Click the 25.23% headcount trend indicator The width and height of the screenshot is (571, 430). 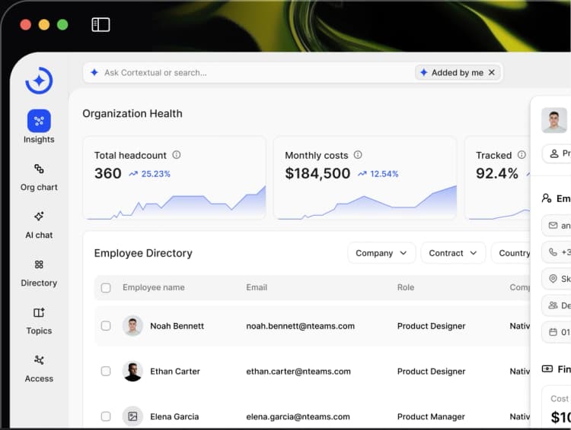(x=149, y=174)
